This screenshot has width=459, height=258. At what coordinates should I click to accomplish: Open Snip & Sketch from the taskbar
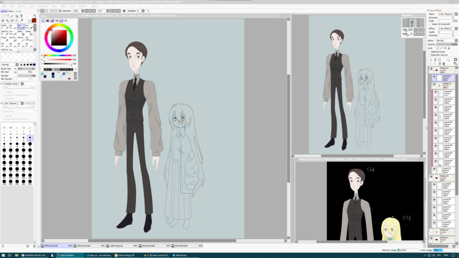point(68,255)
